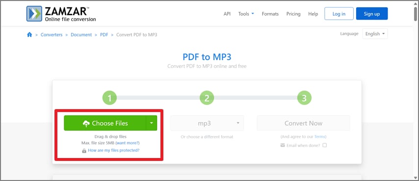Open the Formats page
This screenshot has height=181, width=419.
tap(270, 14)
